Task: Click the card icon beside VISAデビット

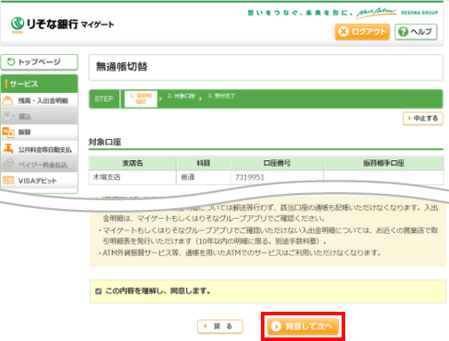Action: [8, 180]
